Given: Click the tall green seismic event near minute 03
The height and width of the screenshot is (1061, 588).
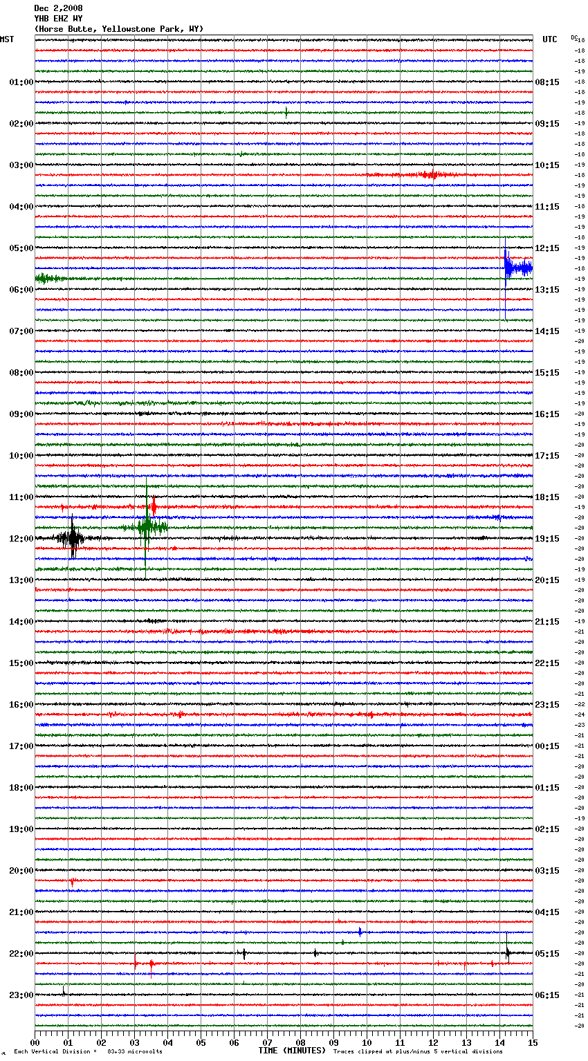Looking at the screenshot, I should pyautogui.click(x=146, y=527).
